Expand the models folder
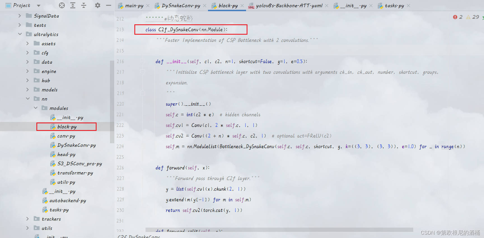 pos(27,90)
